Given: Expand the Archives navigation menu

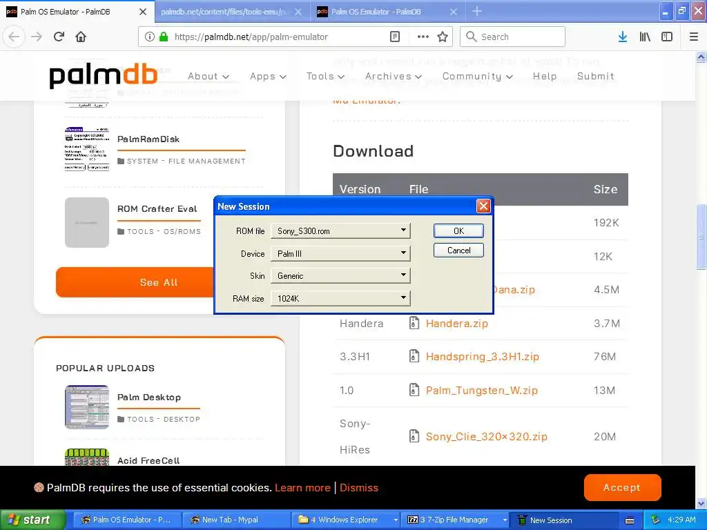Looking at the screenshot, I should tap(393, 76).
